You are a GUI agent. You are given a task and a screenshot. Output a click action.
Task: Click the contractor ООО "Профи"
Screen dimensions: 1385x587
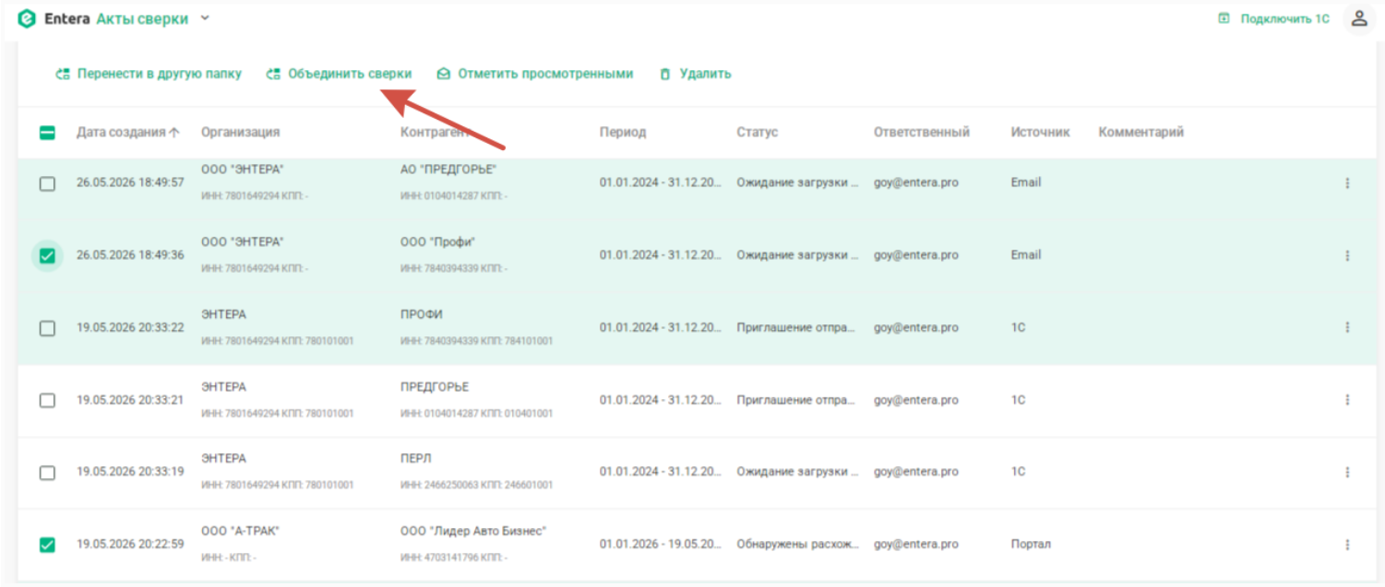437,241
